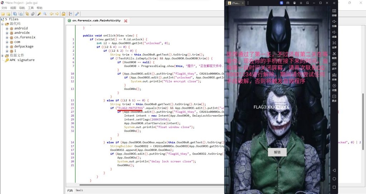The image size is (366, 194).
Task: Open emulator settings (设置) gear icon
Action: [x=334, y=87]
